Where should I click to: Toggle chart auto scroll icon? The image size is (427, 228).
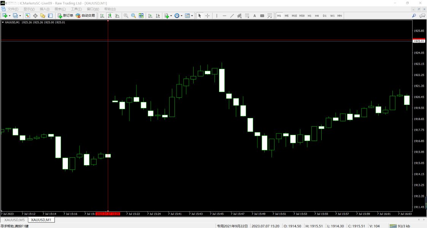pos(150,16)
